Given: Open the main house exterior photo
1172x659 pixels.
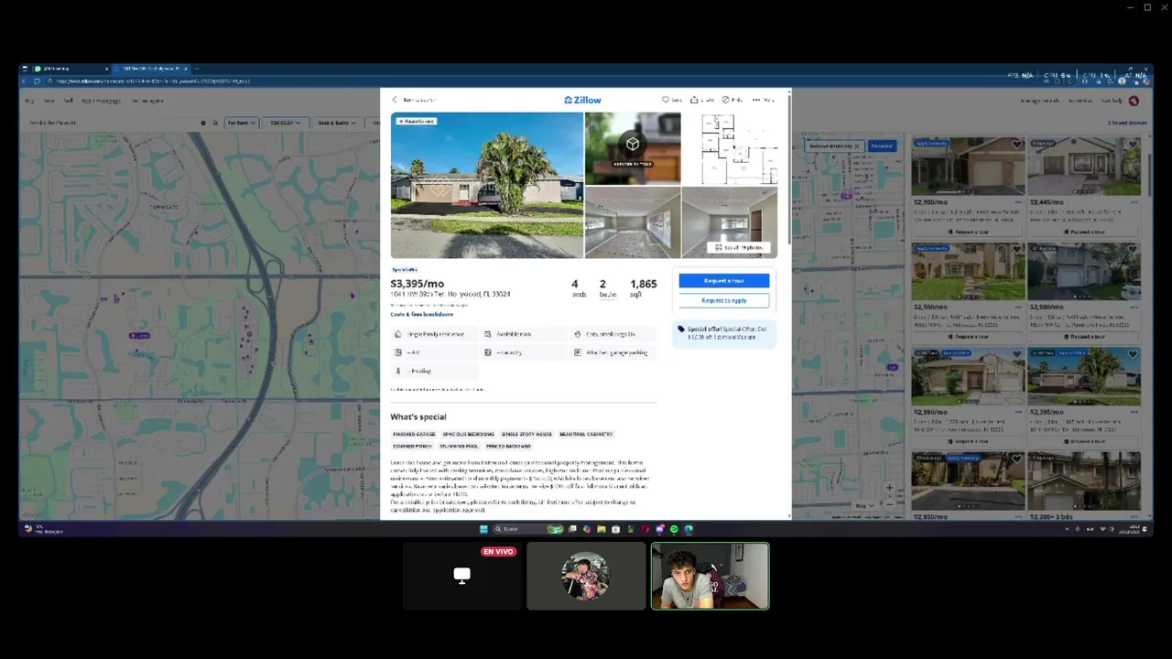Looking at the screenshot, I should click(x=486, y=185).
